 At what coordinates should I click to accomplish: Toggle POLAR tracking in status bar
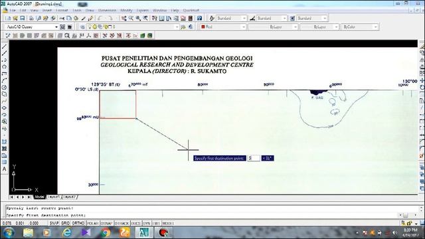pyautogui.click(x=93, y=223)
